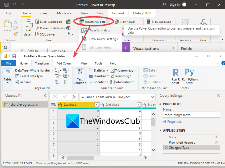Open filter dropdown for 2nd chord column
225x168 pixels.
139,105
